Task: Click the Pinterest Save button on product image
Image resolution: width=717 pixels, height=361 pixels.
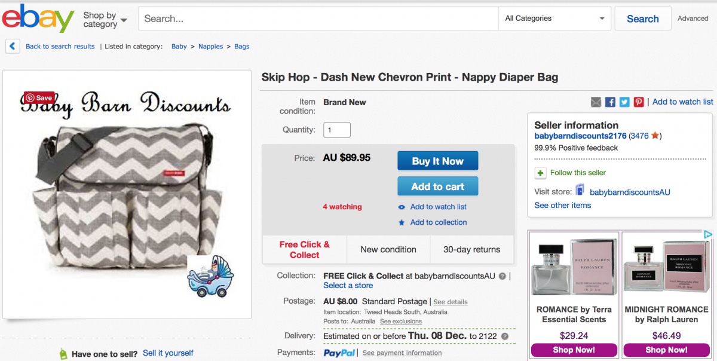Action: (x=39, y=98)
